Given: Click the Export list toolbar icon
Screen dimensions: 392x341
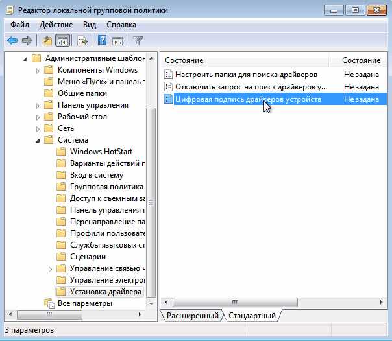Looking at the screenshot, I should coord(82,40).
